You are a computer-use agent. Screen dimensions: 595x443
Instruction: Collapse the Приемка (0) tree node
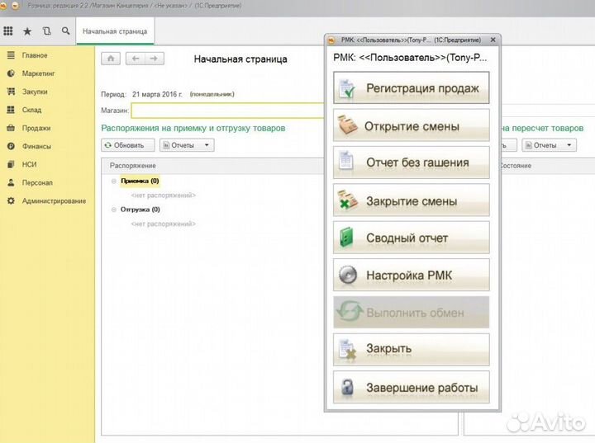(x=114, y=181)
